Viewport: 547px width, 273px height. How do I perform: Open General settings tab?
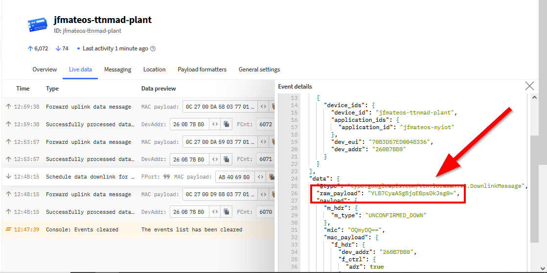pyautogui.click(x=259, y=69)
